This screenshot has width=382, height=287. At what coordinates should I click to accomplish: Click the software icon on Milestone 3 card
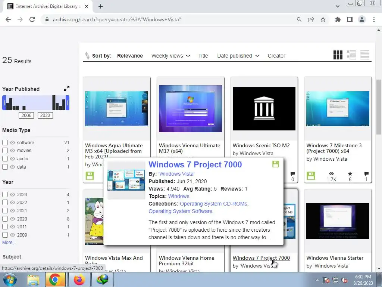[311, 176]
